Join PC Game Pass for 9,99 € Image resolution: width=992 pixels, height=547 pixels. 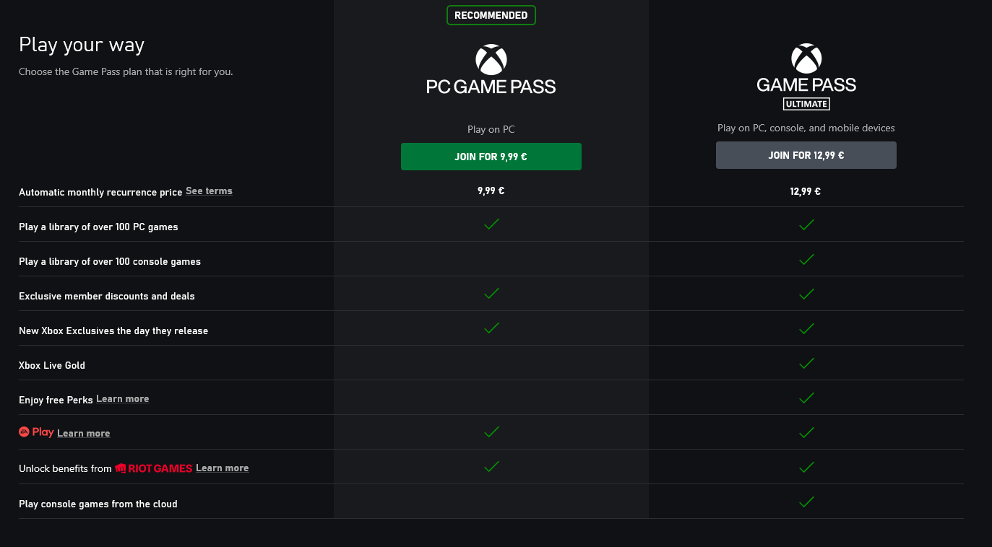tap(491, 157)
